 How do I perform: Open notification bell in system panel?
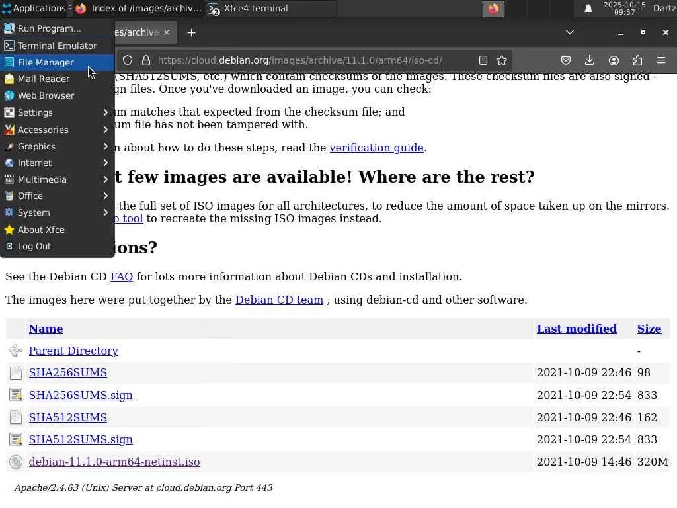tap(588, 9)
